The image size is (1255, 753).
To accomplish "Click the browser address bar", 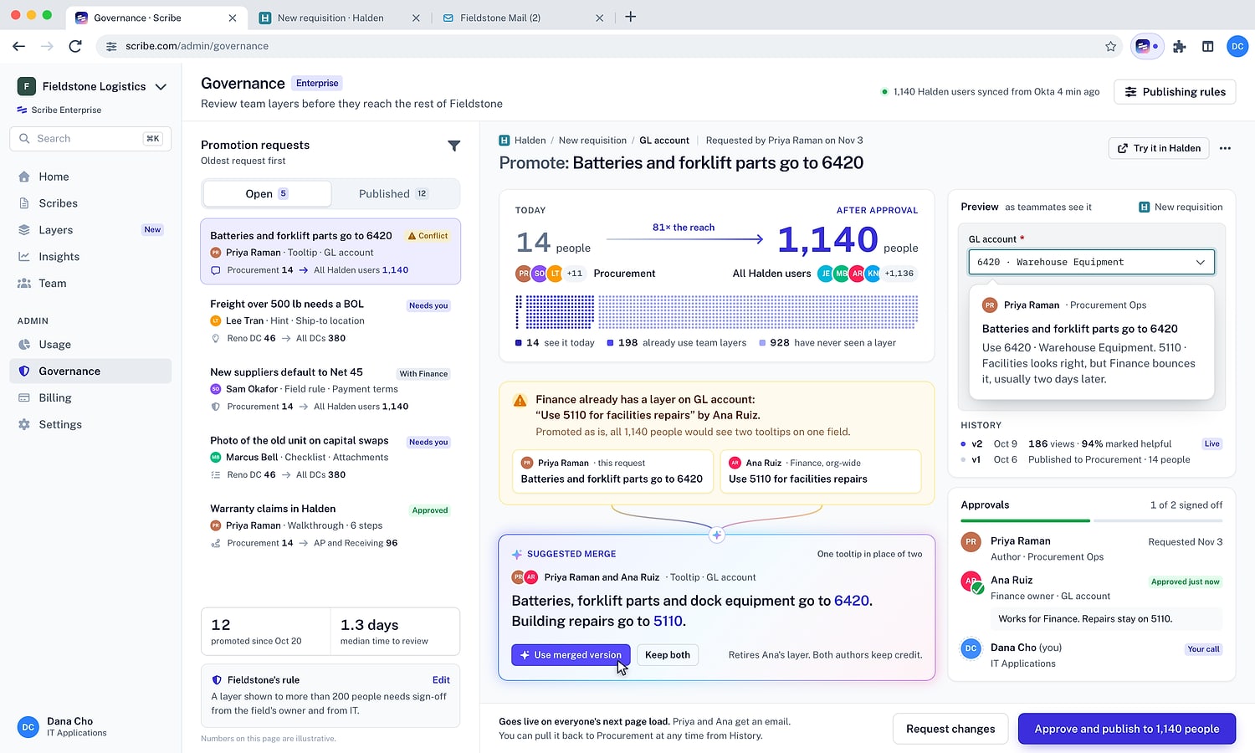I will click(611, 46).
